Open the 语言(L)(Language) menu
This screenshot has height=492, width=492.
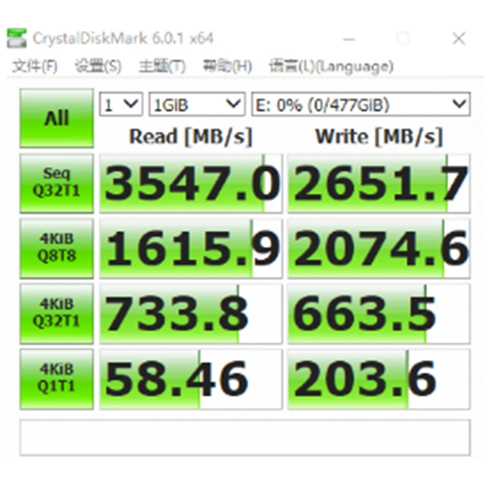pyautogui.click(x=331, y=66)
